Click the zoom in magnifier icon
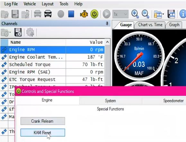This screenshot has width=186, height=142. tap(135, 14)
